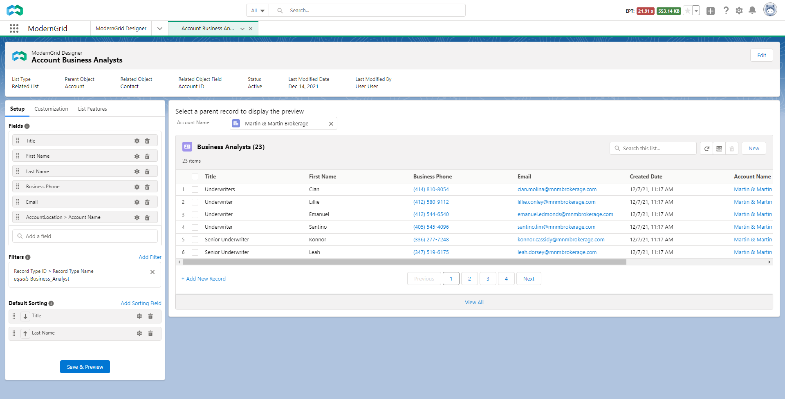Check the row for Emanuel
785x399 pixels.
tap(195, 215)
